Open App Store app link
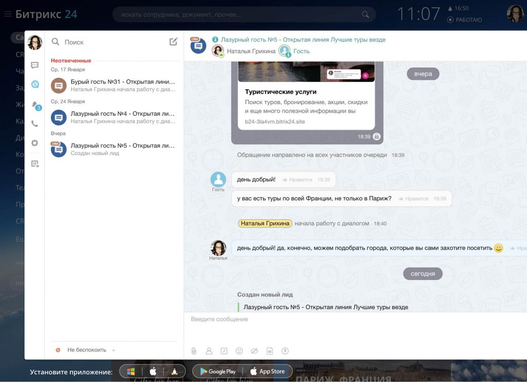The width and height of the screenshot is (527, 382). [x=268, y=372]
